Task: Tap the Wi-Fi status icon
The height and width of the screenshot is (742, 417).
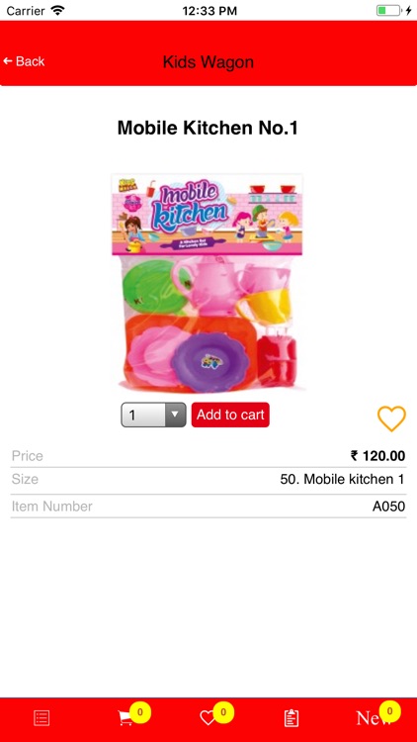Action: click(x=57, y=11)
